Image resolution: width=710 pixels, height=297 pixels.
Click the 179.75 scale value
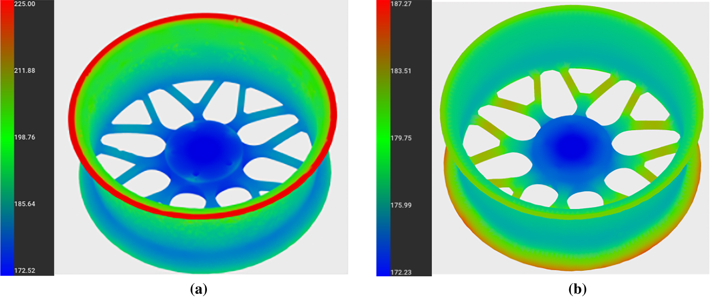coord(401,138)
